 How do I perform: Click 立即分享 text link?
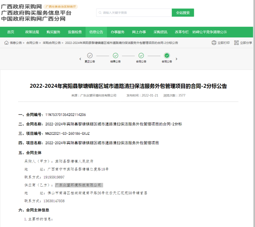point(246,43)
